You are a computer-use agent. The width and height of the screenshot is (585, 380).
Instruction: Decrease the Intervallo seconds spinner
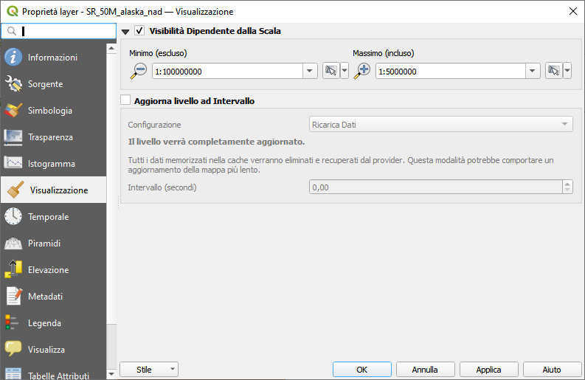tap(567, 190)
